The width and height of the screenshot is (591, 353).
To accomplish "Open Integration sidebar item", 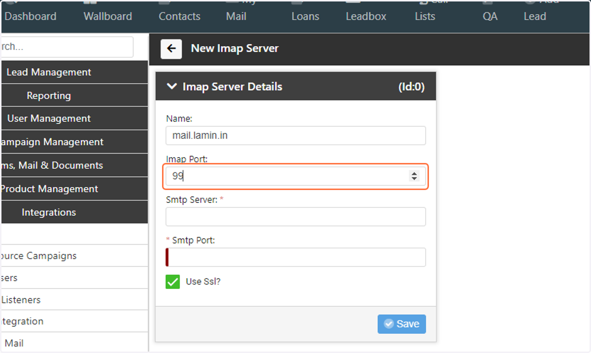I will pyautogui.click(x=74, y=321).
